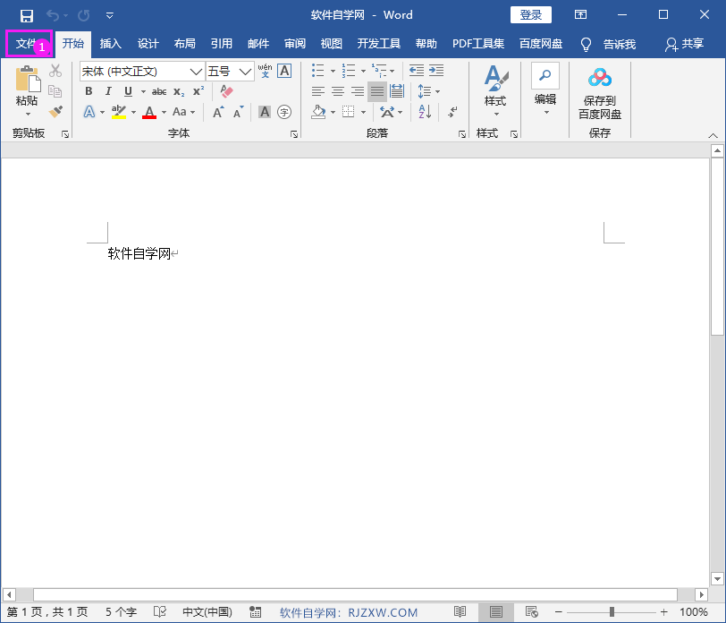Image resolution: width=726 pixels, height=623 pixels.
Task: Open the font name dropdown
Action: click(x=196, y=71)
